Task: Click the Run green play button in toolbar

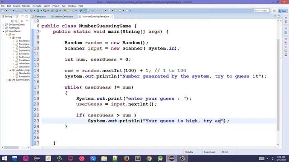Action: [38, 11]
